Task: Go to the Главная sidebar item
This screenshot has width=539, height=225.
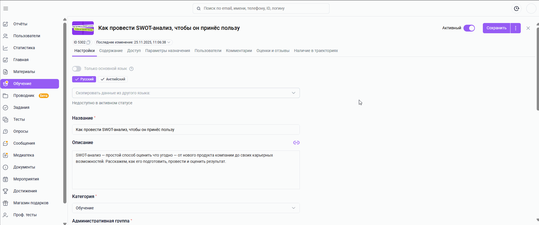Action: 30,60
